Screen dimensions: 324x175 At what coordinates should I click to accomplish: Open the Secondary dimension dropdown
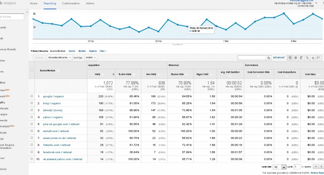[x=59, y=57]
